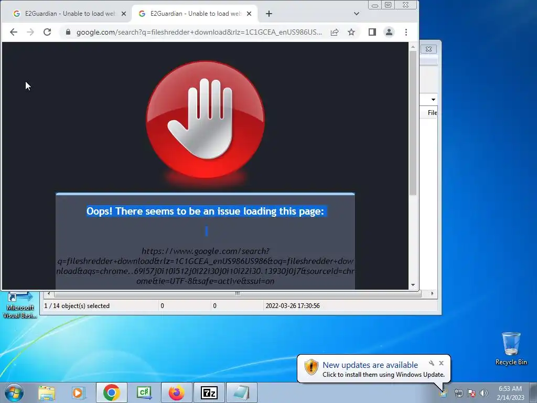Bookmark this page with the star icon
Screen dimensions: 537x403
[351, 32]
